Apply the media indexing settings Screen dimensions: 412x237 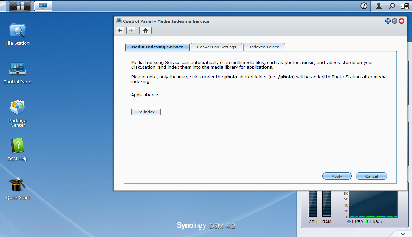pyautogui.click(x=337, y=176)
